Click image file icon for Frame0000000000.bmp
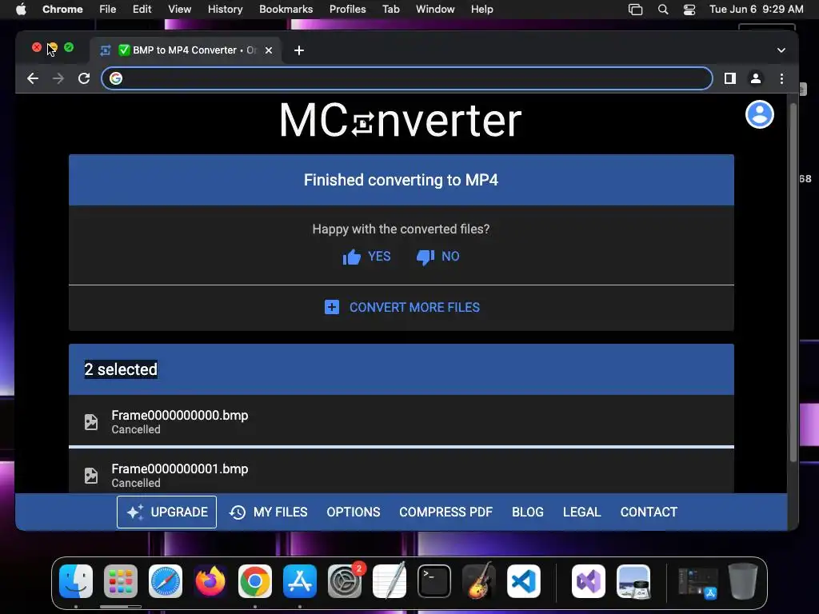The image size is (819, 614). (91, 422)
